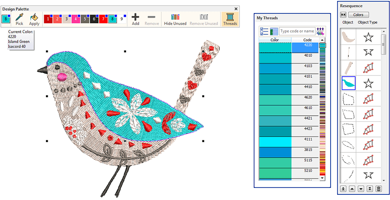Toggle the thread chart table view

[273, 31]
